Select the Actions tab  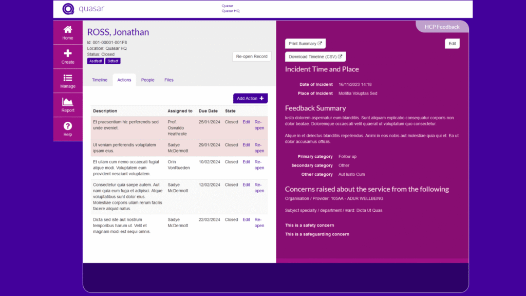click(124, 80)
